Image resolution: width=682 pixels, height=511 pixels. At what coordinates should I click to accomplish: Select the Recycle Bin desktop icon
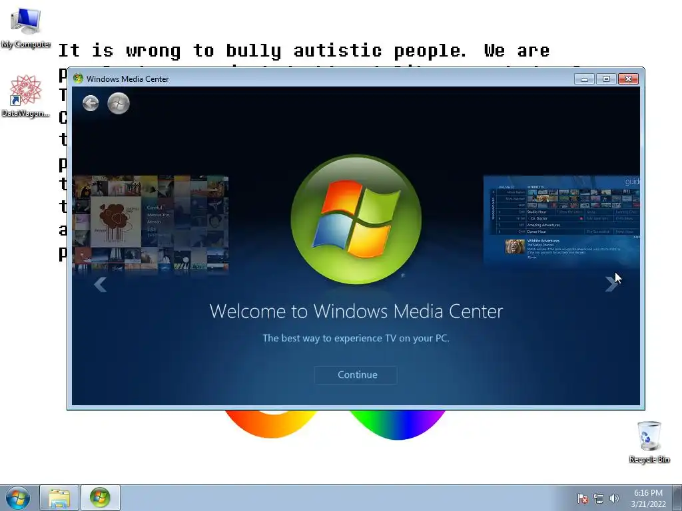pos(649,442)
